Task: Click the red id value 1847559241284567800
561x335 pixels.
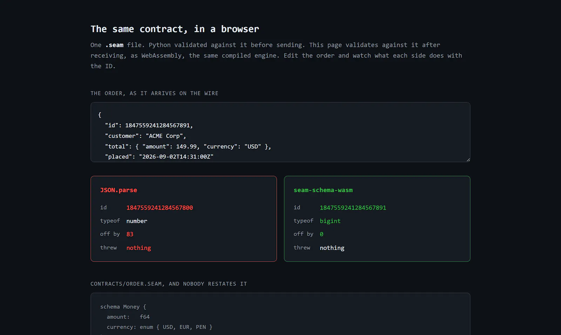Action: 160,208
